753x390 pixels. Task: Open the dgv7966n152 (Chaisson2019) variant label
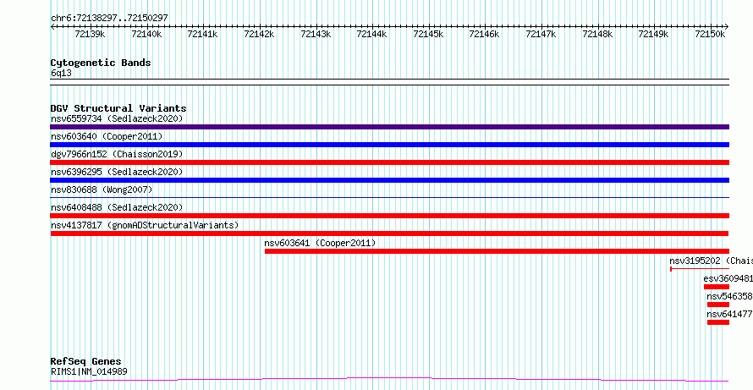pos(117,154)
